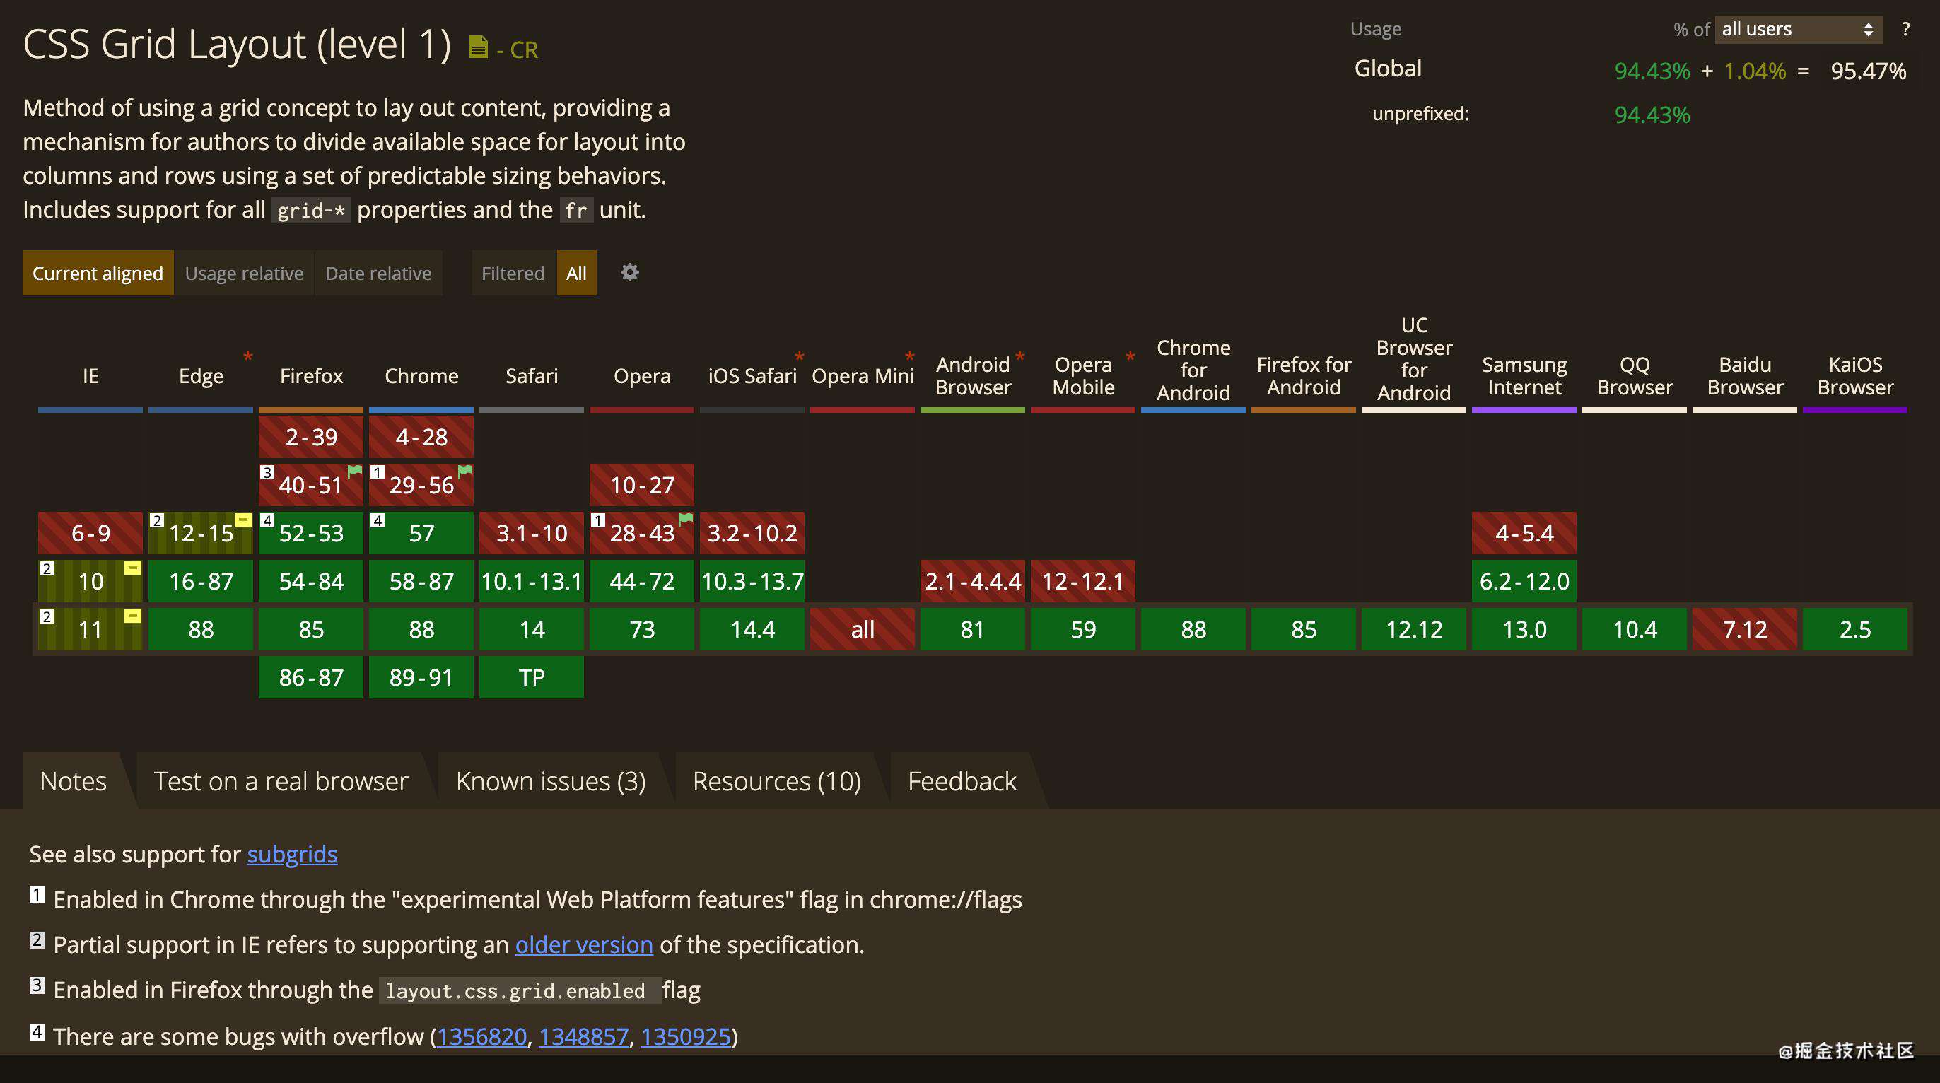
Task: Click the yellow prefix marker on IE 10
Action: tap(132, 568)
